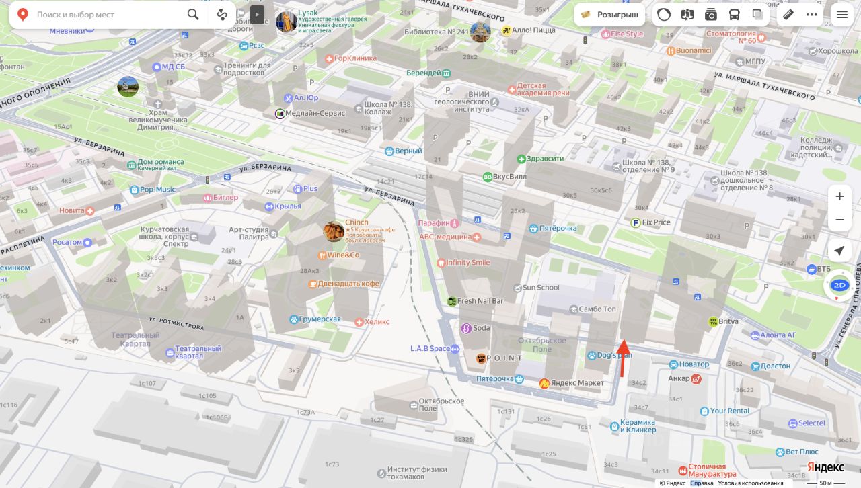The height and width of the screenshot is (488, 861).
Task: Select the Sun School label
Action: (541, 288)
